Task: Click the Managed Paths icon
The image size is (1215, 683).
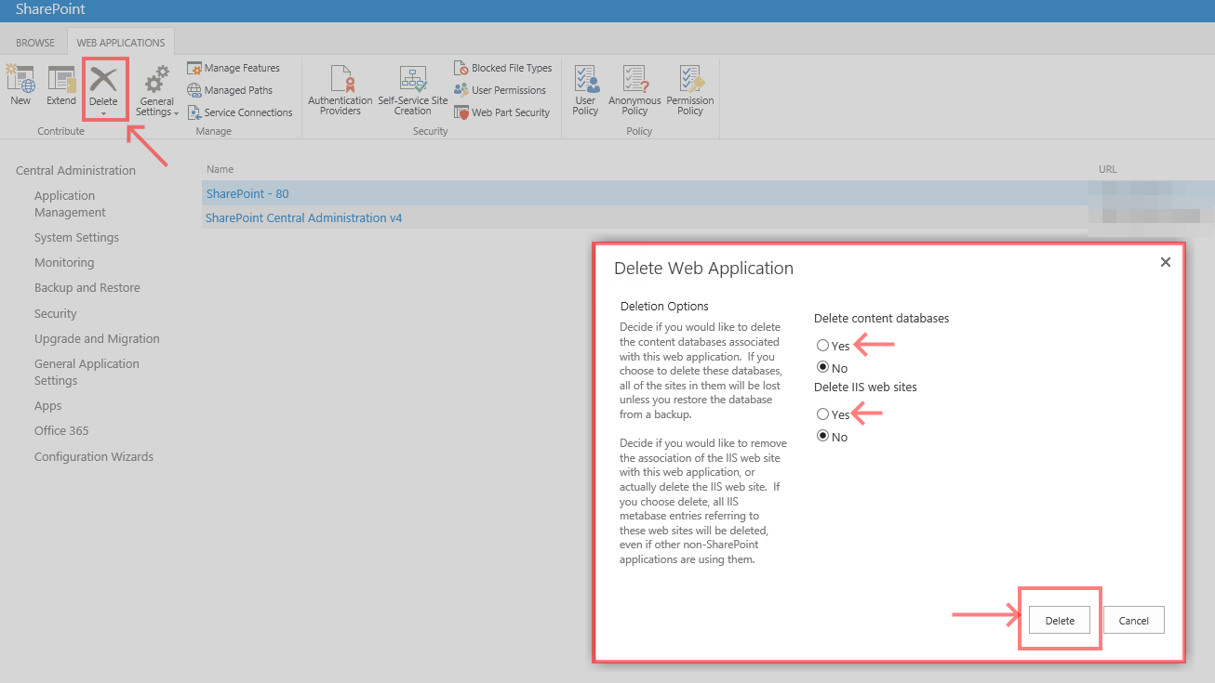Action: 194,90
